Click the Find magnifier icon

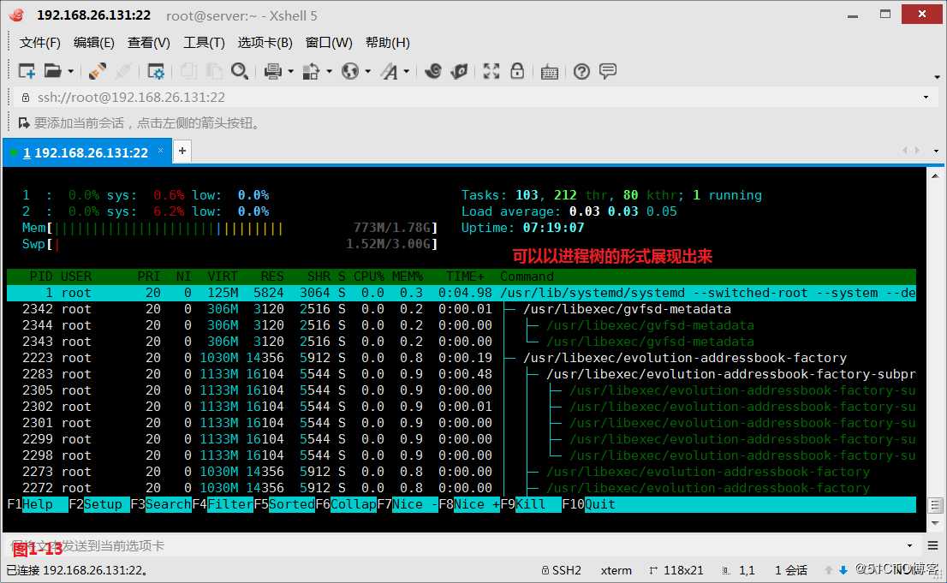tap(240, 71)
